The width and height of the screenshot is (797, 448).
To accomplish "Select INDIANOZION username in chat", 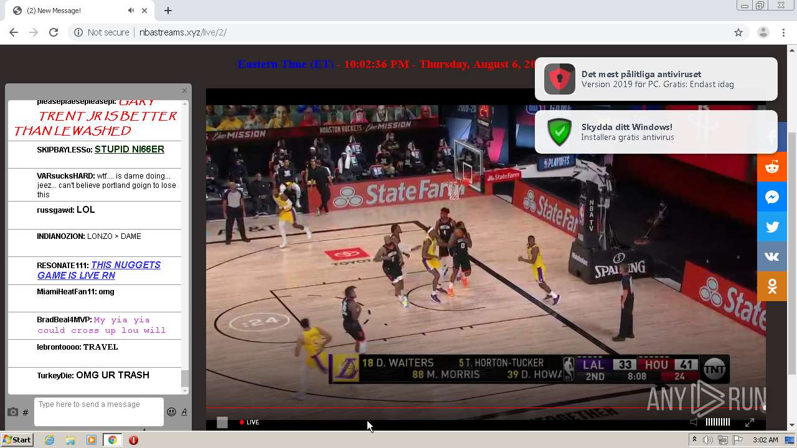I will pyautogui.click(x=61, y=236).
